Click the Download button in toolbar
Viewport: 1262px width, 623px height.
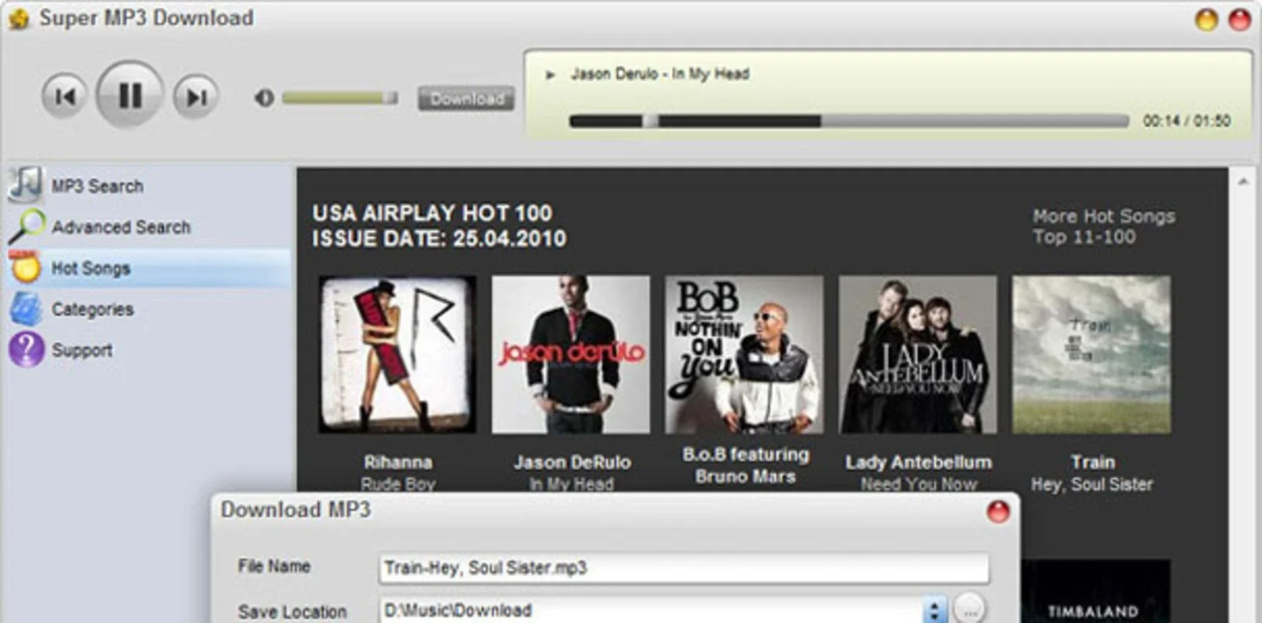point(466,99)
